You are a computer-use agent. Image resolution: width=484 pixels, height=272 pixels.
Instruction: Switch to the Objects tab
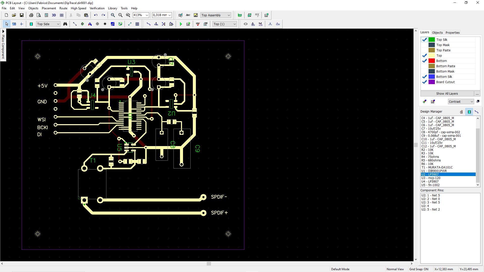click(x=437, y=32)
